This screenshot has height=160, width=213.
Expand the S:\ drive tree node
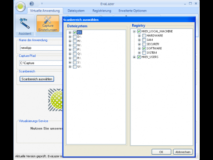click(x=70, y=62)
